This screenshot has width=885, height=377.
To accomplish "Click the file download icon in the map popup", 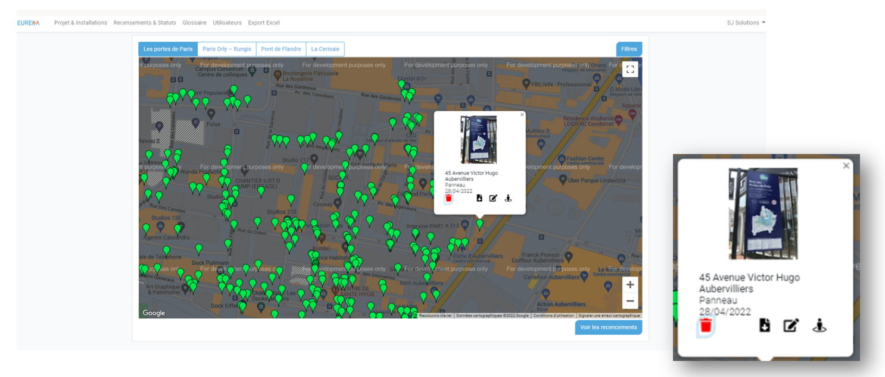I will point(479,199).
